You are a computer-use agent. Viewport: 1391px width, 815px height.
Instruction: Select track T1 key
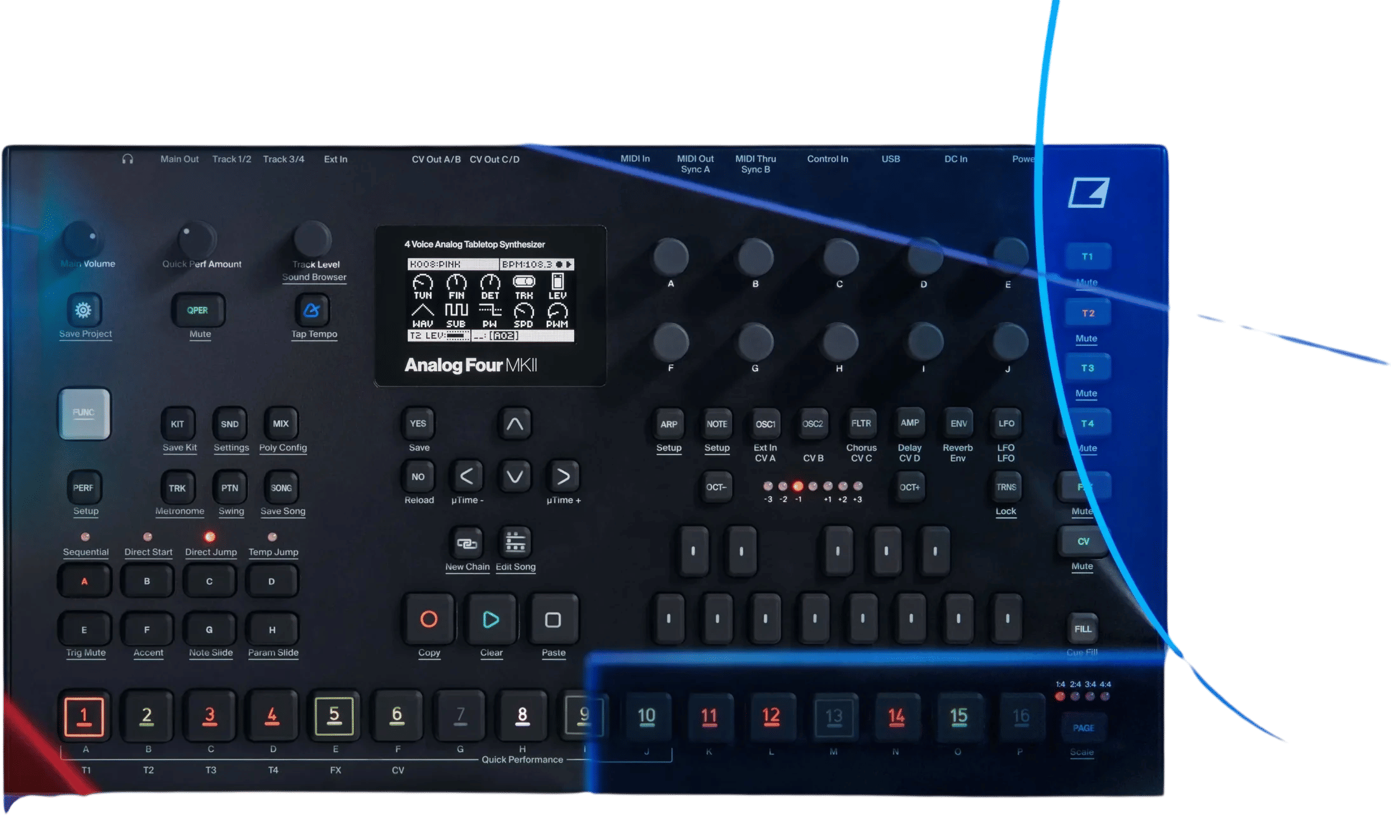point(1087,257)
